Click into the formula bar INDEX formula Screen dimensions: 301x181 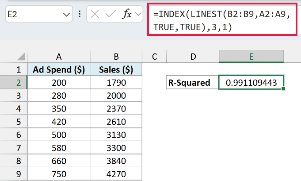[222, 19]
